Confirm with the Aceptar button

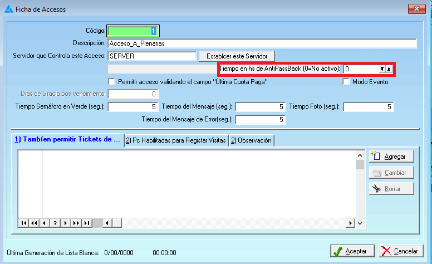352,251
